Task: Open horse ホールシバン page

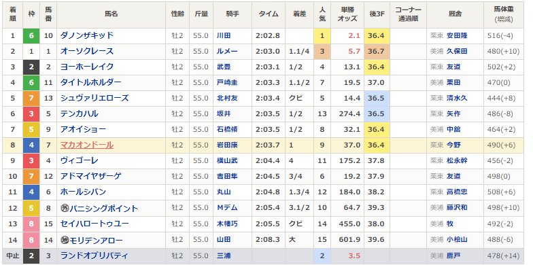Action: (83, 192)
